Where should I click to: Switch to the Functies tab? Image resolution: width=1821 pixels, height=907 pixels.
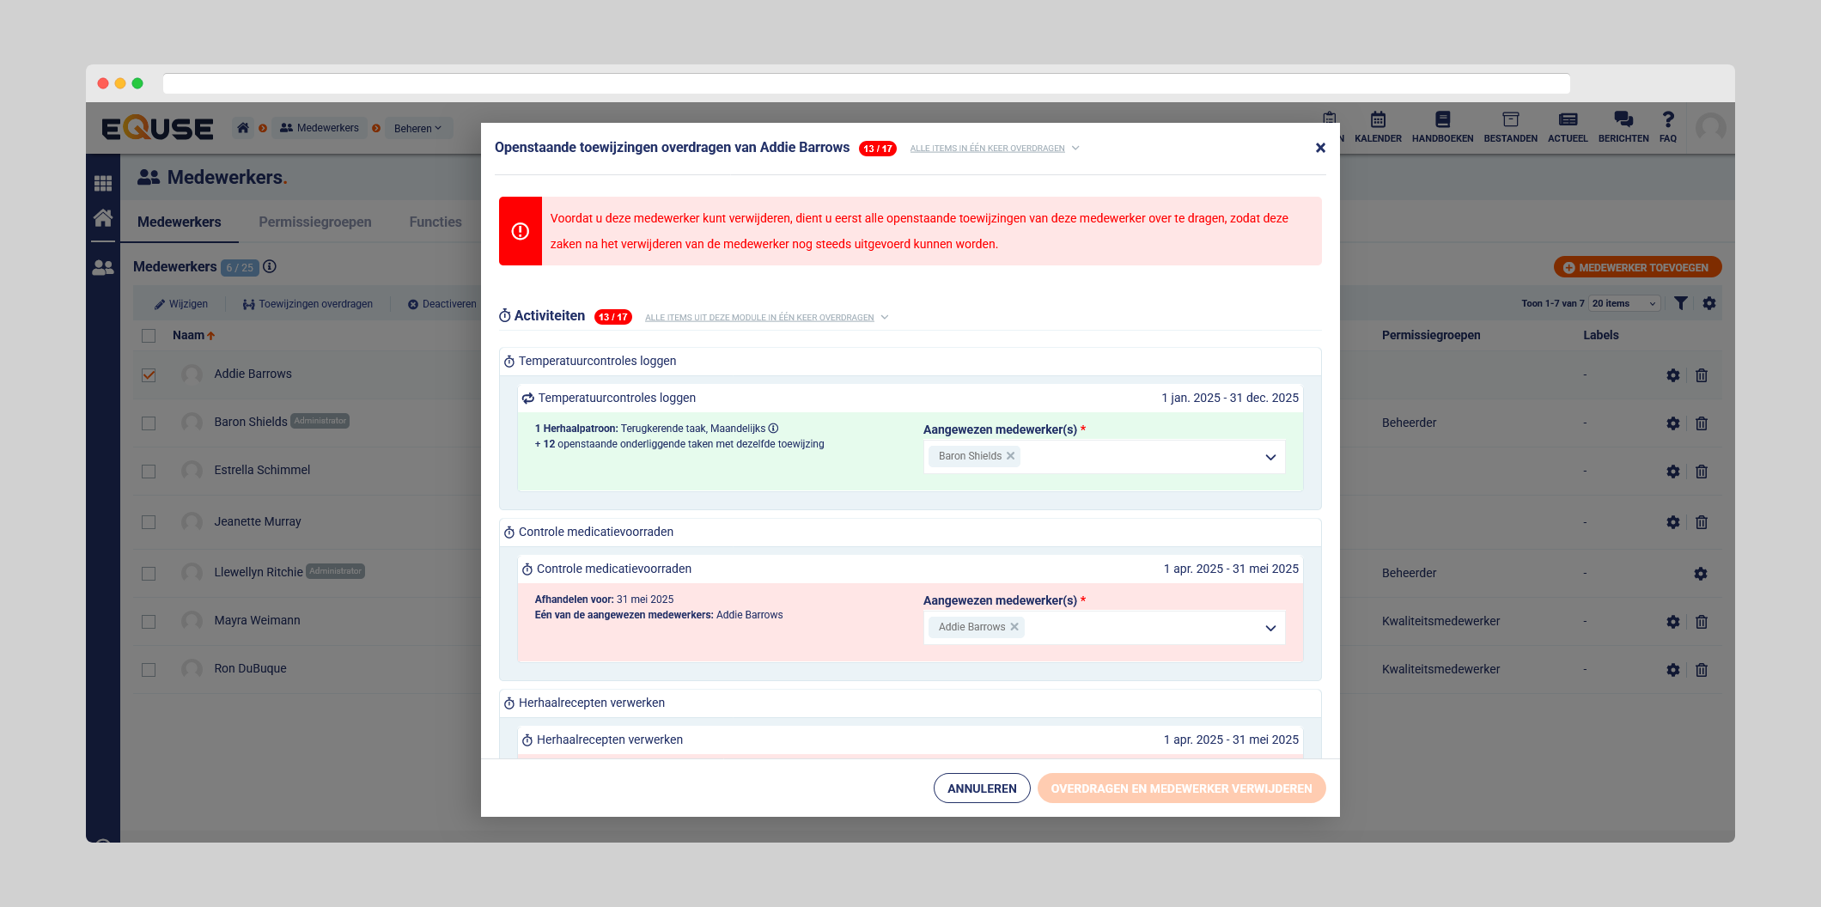435,222
